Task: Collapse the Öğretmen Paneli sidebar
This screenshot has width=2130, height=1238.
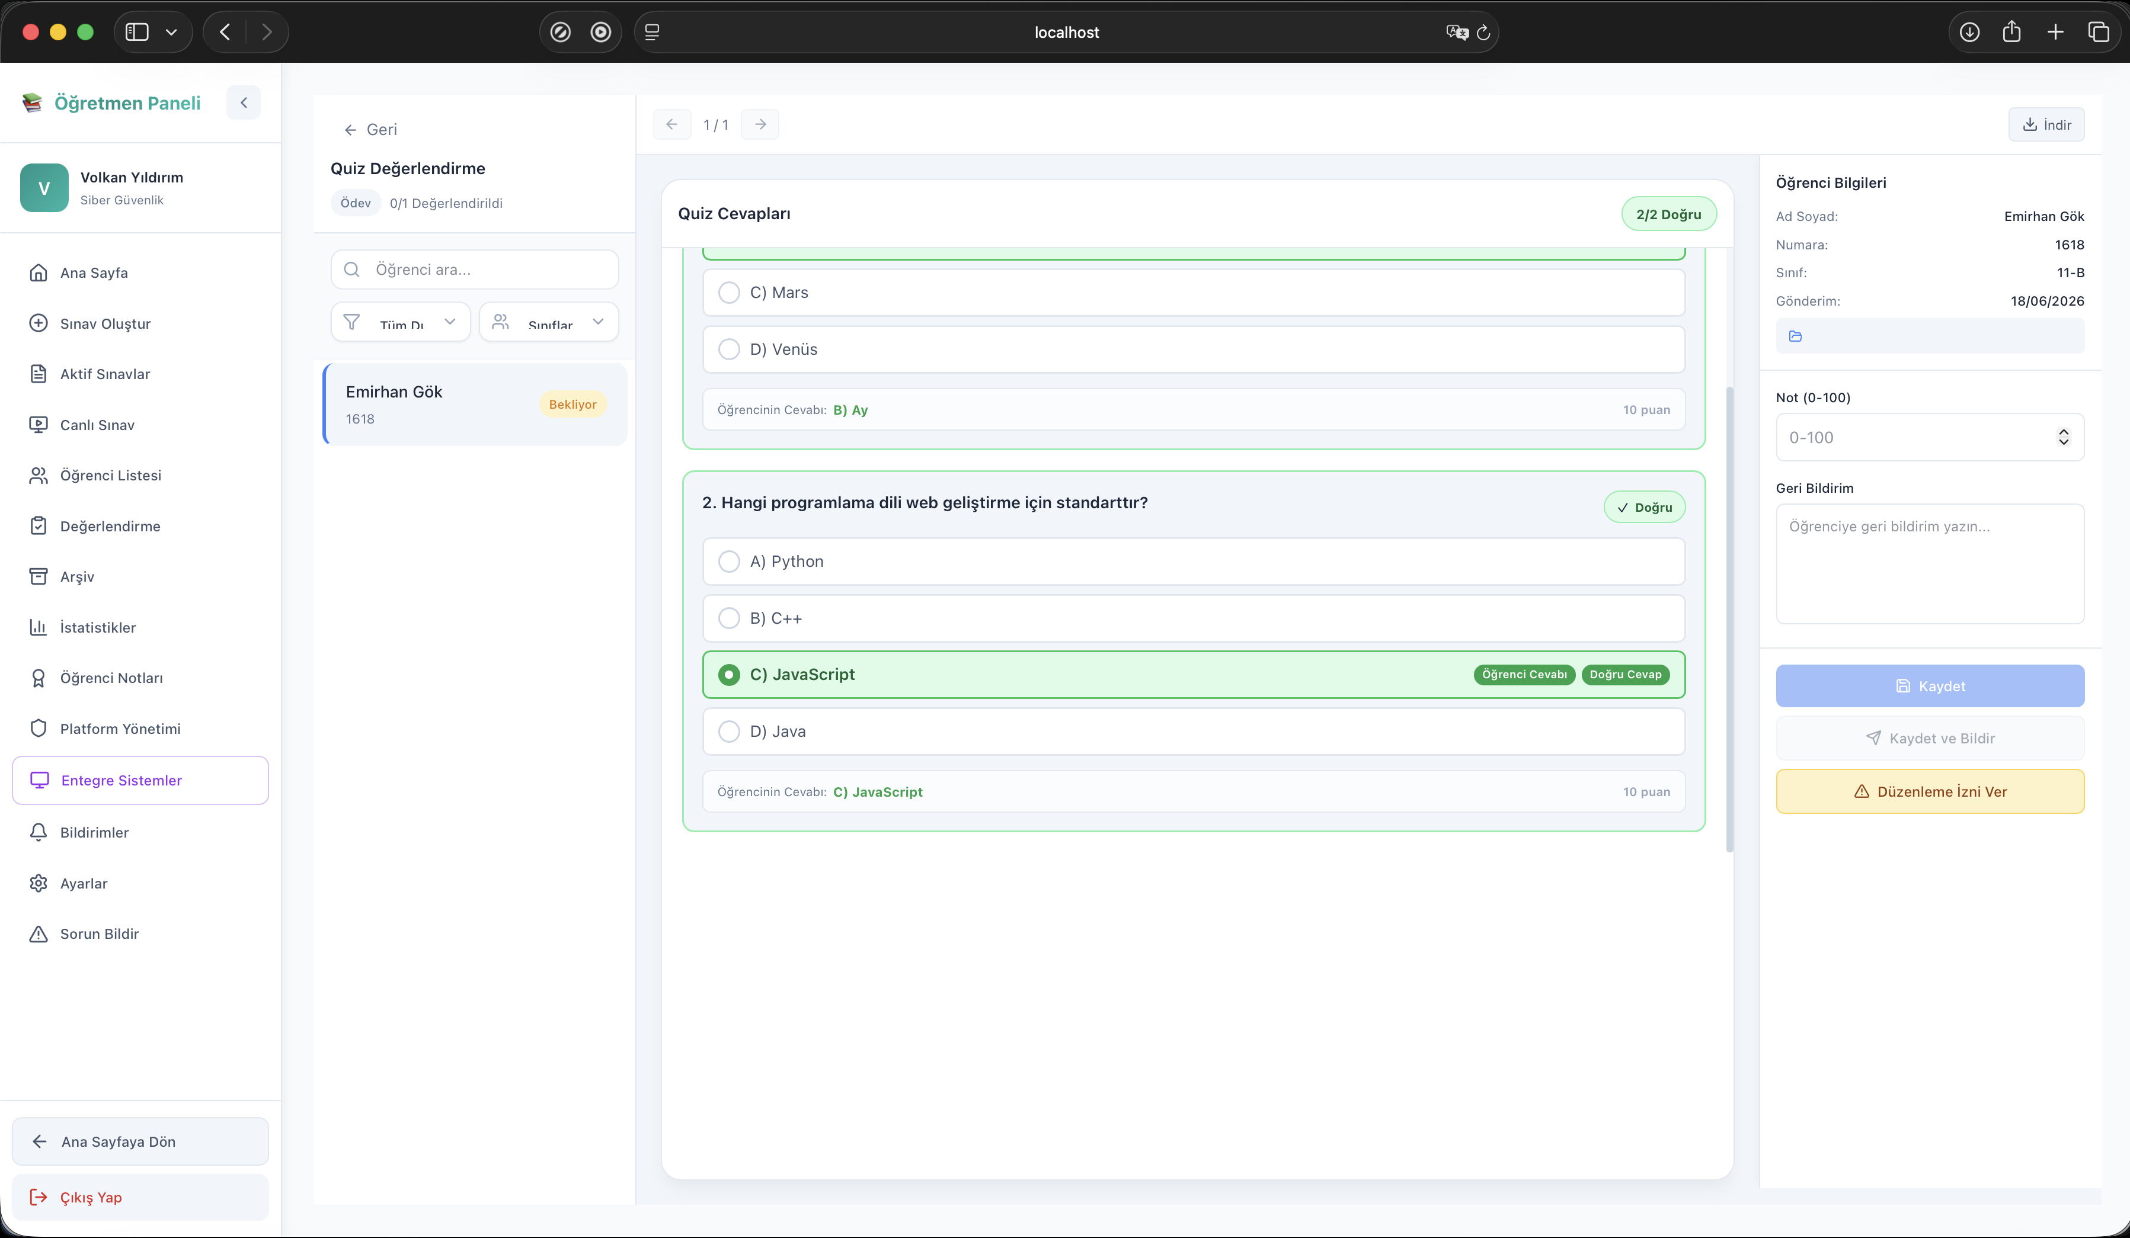Action: pos(244,103)
